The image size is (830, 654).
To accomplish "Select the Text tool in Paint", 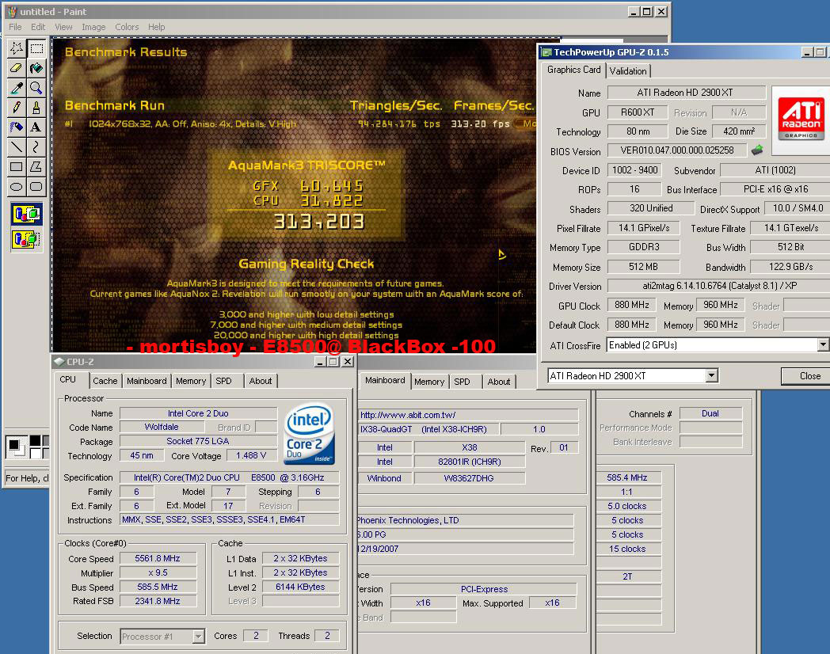I will pos(36,127).
